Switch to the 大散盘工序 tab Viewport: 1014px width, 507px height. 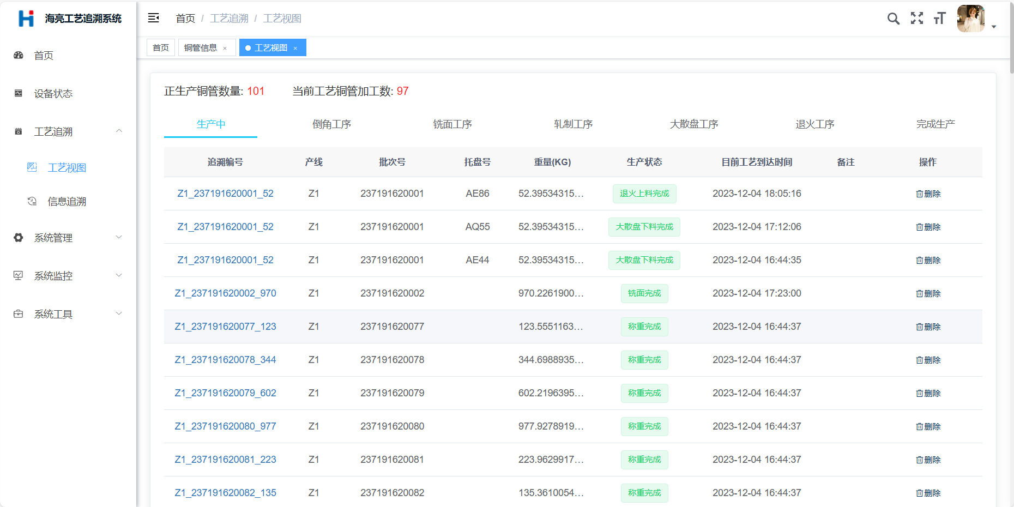[694, 124]
